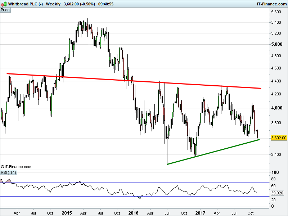
Task: Click the 5,400 price axis label
Action: click(276, 22)
